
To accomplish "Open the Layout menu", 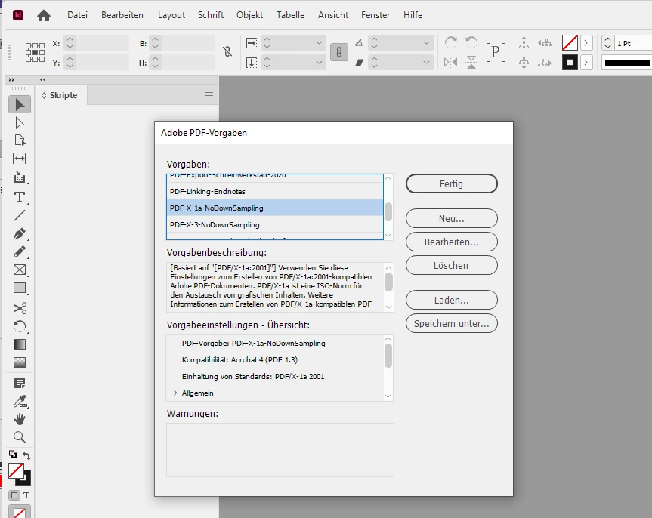I will pyautogui.click(x=171, y=15).
